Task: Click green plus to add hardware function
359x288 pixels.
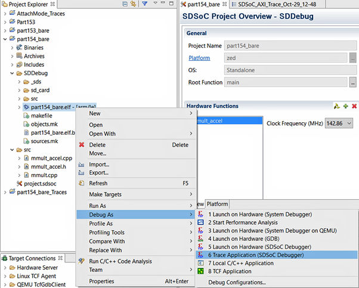Action: [346, 106]
